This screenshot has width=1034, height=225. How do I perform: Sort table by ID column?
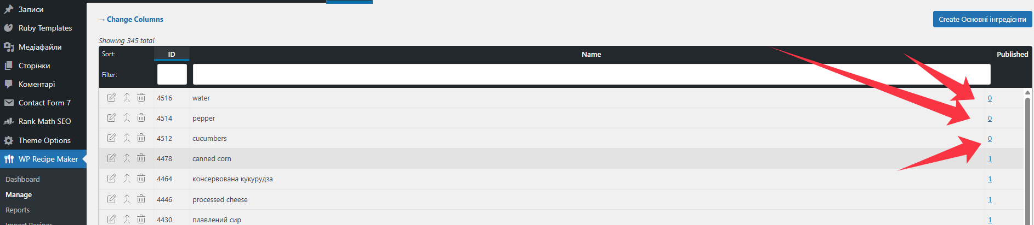pos(172,54)
